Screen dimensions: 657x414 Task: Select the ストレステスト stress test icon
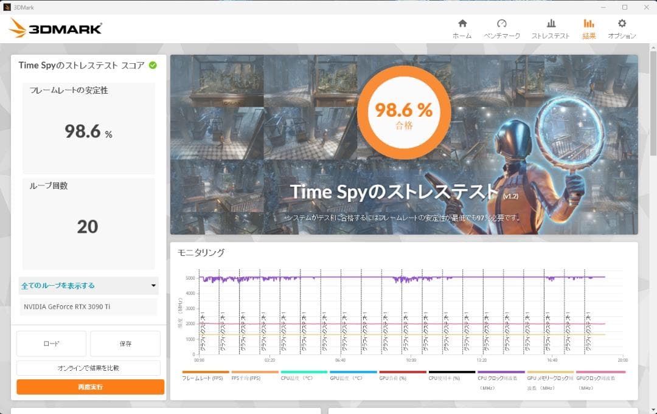550,24
